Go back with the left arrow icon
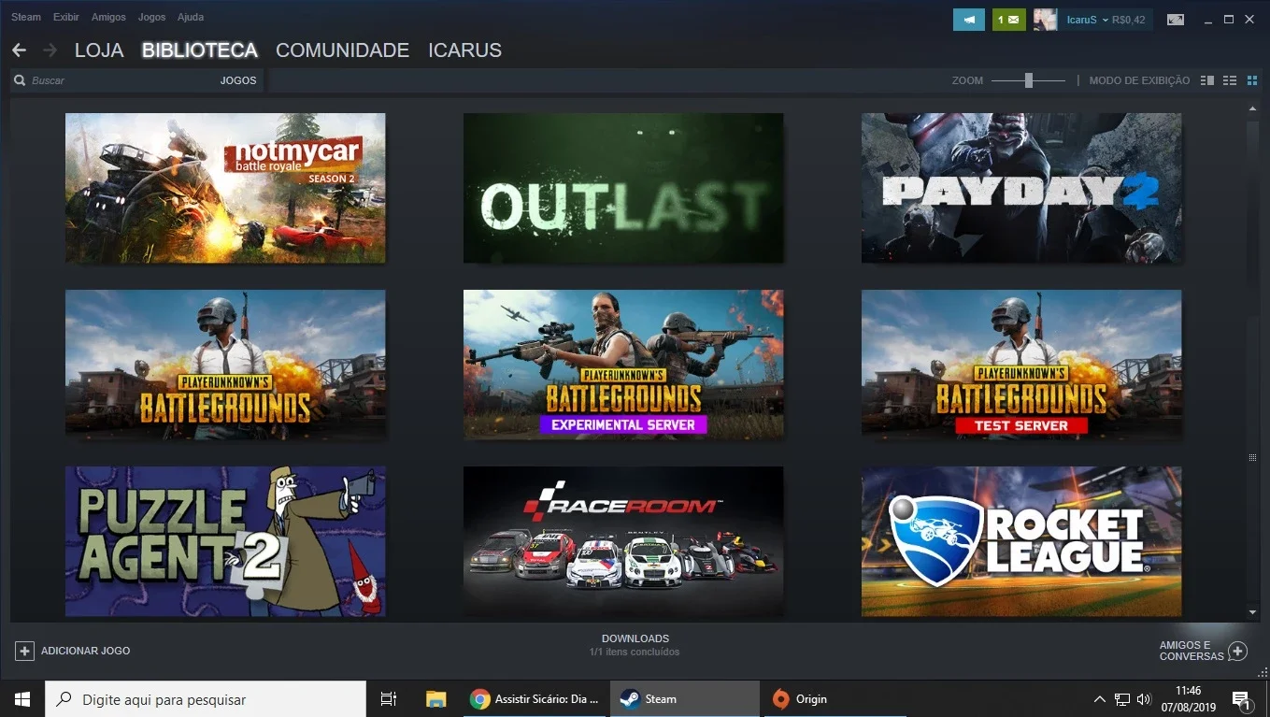1270x717 pixels. pyautogui.click(x=19, y=50)
